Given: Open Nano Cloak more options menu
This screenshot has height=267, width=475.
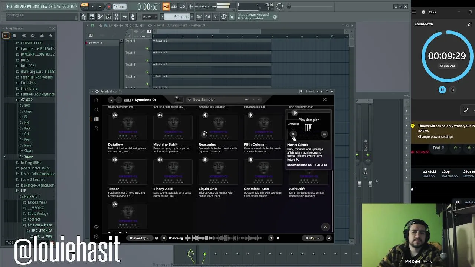Looking at the screenshot, I should click(324, 134).
